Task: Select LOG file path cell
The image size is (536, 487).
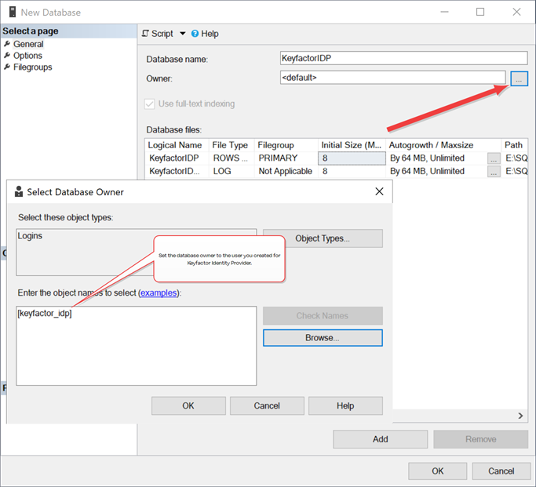Action: [x=515, y=171]
